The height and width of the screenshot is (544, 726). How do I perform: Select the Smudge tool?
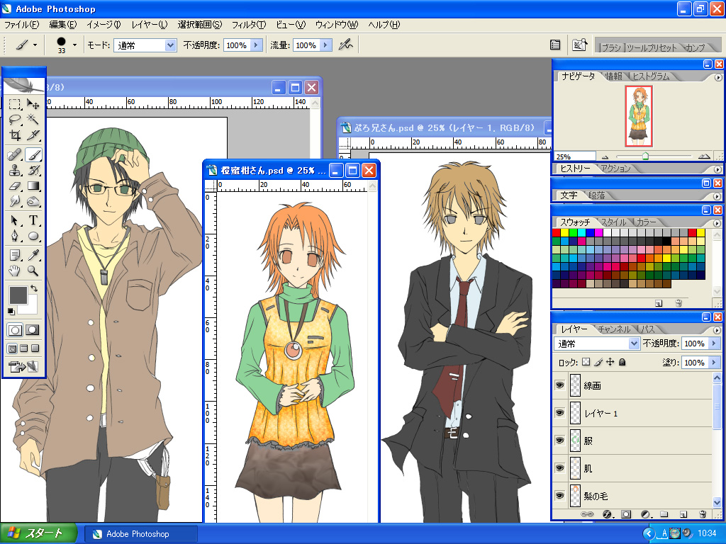(x=15, y=202)
